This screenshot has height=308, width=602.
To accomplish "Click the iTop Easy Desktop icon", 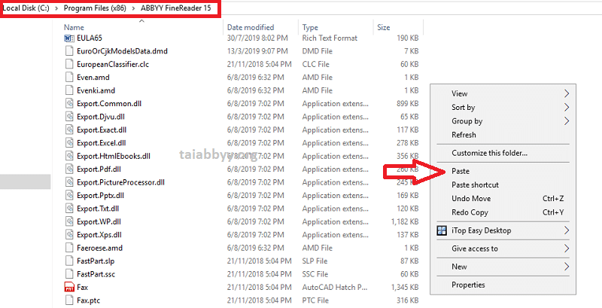I will click(442, 230).
